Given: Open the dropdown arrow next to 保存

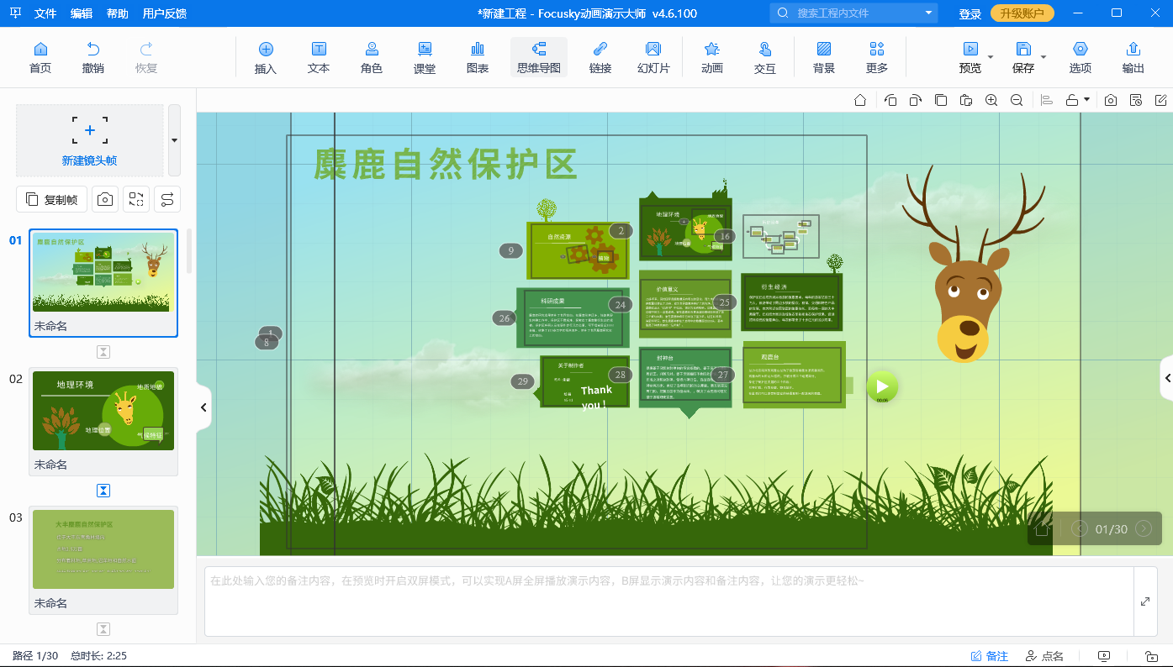Looking at the screenshot, I should click(1044, 57).
